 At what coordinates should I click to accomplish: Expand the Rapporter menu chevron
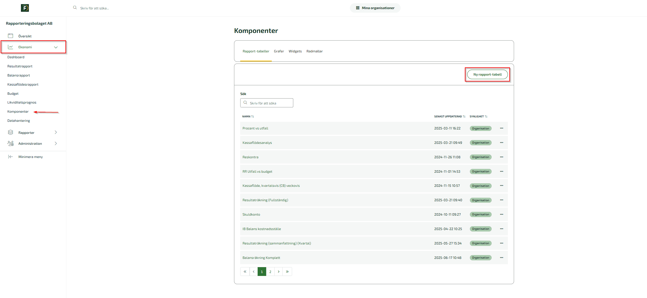pyautogui.click(x=56, y=132)
